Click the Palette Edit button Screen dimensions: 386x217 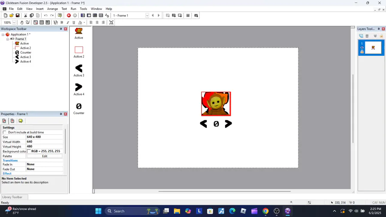(x=45, y=156)
